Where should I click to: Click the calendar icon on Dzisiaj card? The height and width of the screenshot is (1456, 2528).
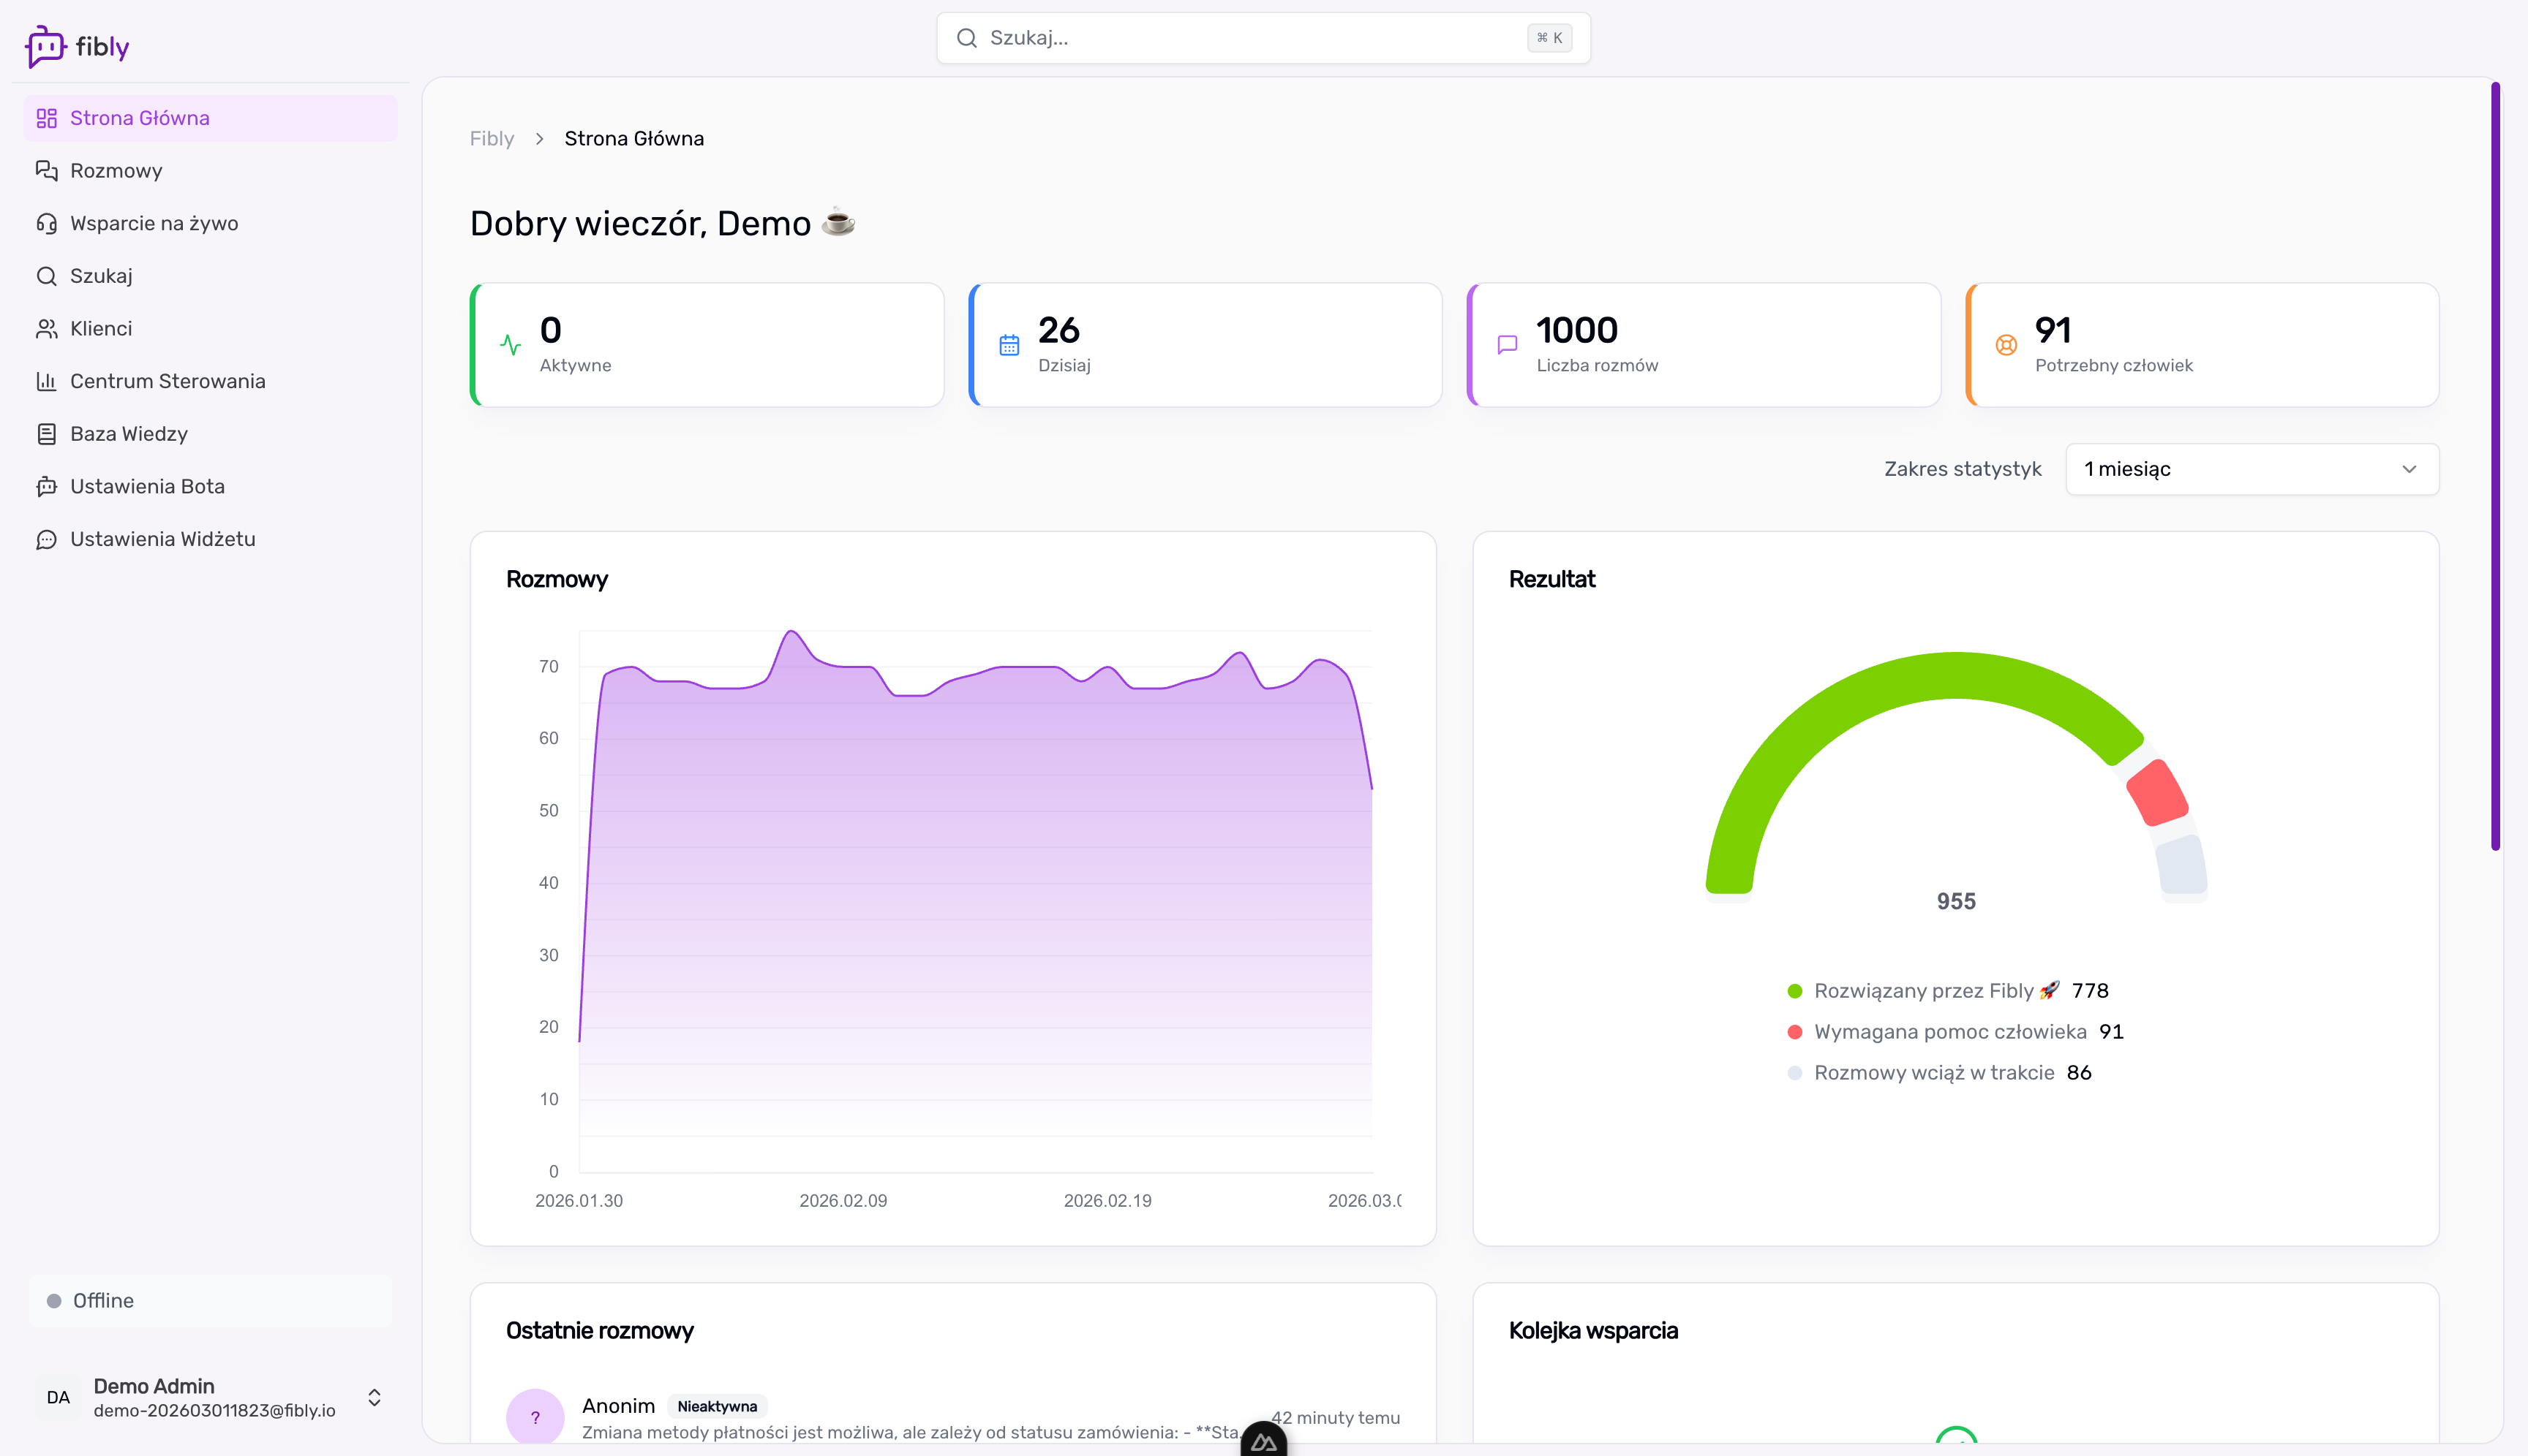(x=1009, y=345)
